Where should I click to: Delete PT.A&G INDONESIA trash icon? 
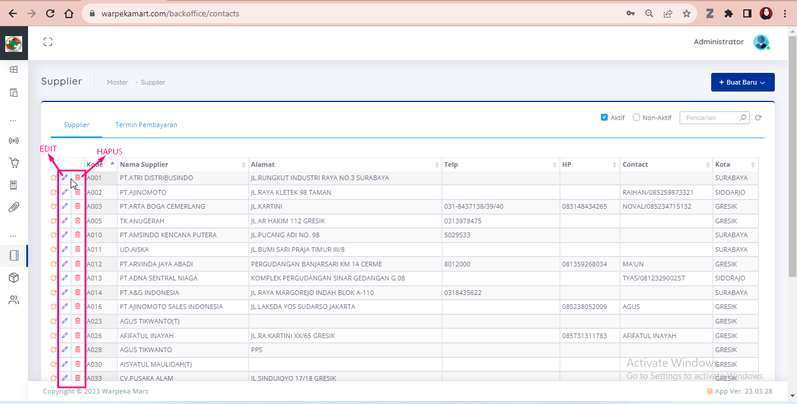pyautogui.click(x=78, y=292)
